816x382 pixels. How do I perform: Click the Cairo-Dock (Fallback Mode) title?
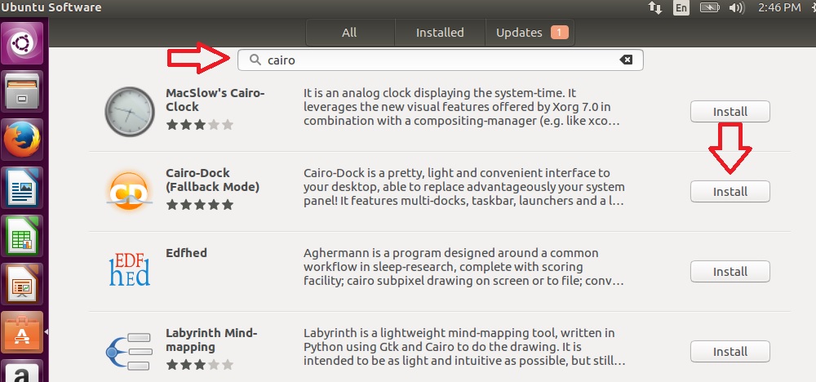pyautogui.click(x=212, y=180)
